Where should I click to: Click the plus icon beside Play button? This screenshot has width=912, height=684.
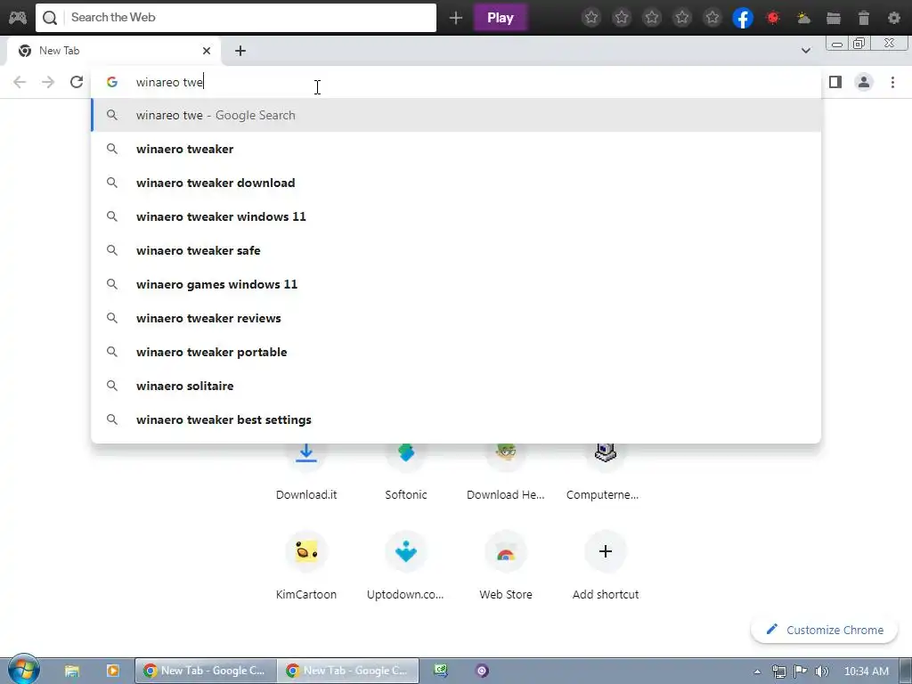point(455,18)
